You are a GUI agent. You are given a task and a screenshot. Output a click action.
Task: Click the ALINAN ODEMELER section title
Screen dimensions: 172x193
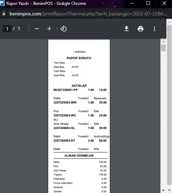click(79, 156)
